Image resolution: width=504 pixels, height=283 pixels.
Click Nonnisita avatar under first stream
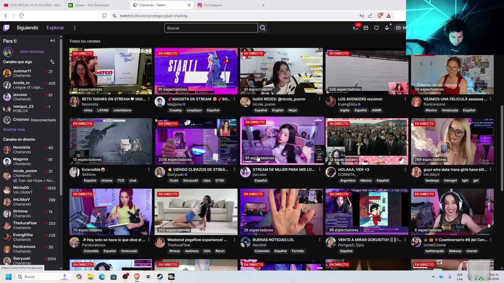(x=74, y=102)
